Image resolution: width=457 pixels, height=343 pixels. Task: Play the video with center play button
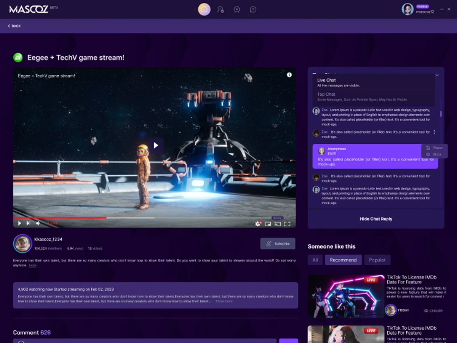click(155, 146)
